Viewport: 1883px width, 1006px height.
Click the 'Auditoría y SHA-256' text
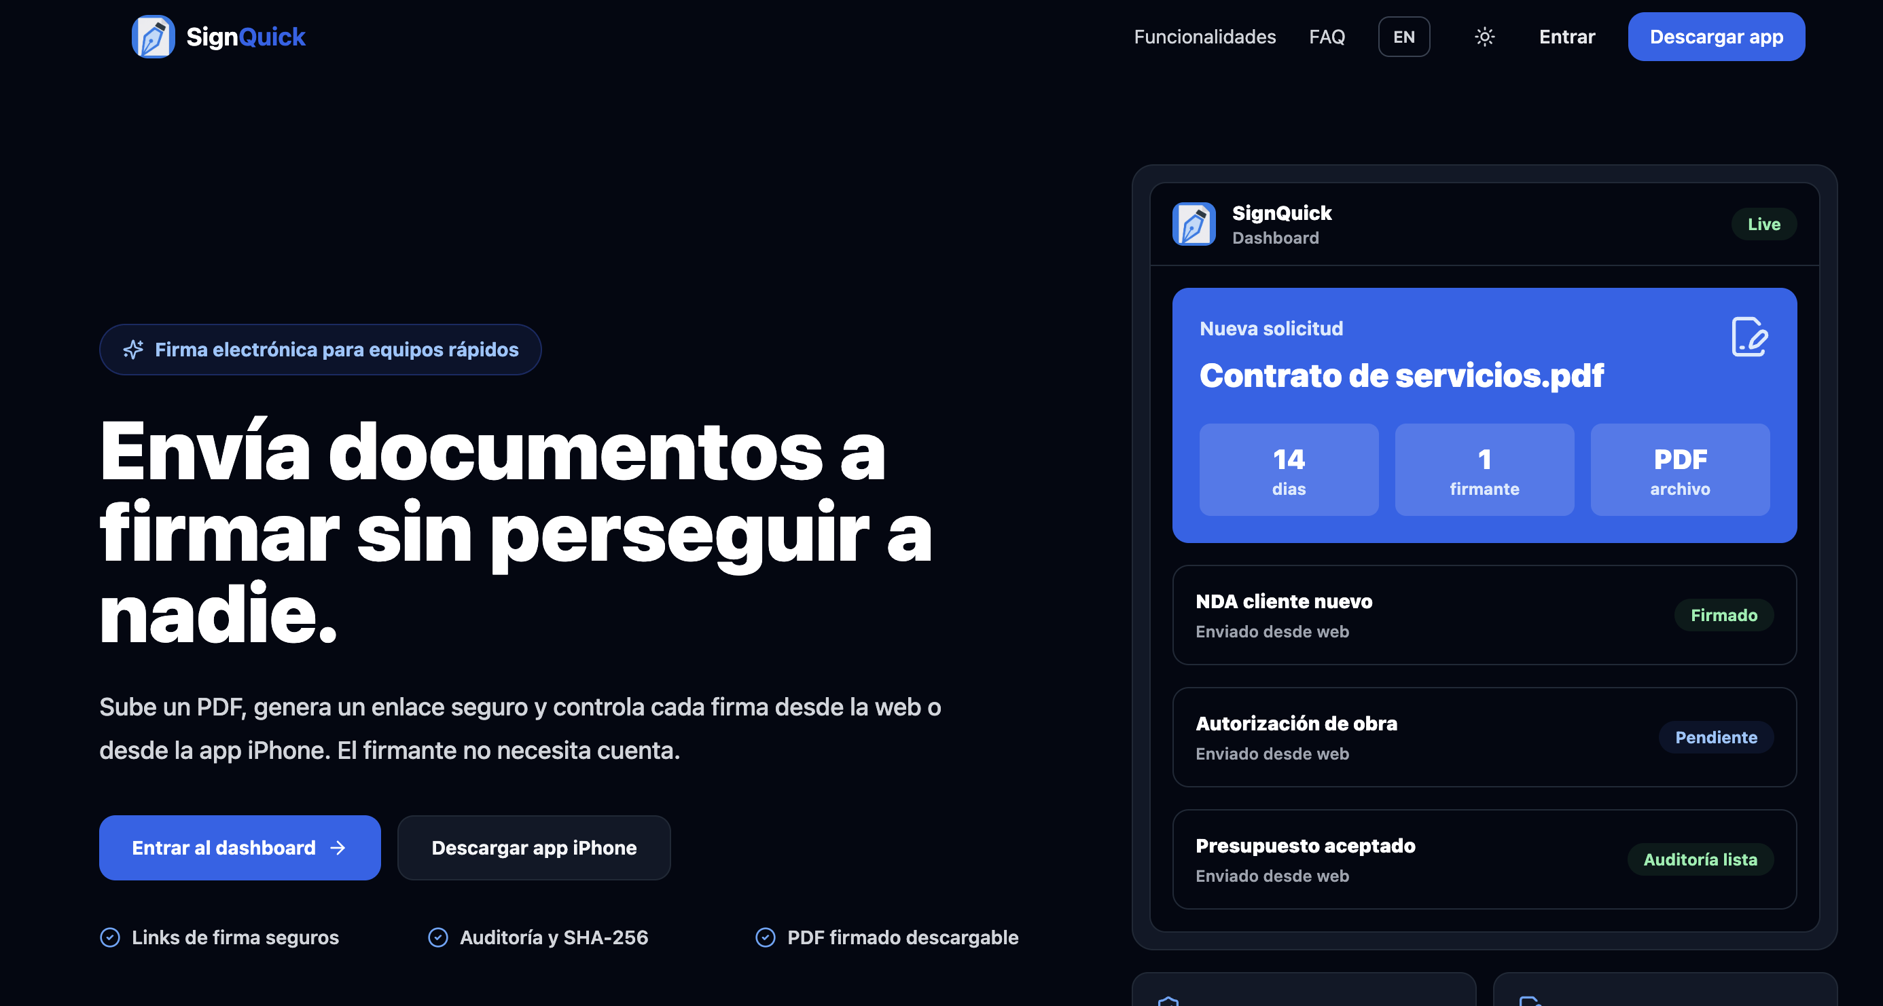pyautogui.click(x=554, y=937)
